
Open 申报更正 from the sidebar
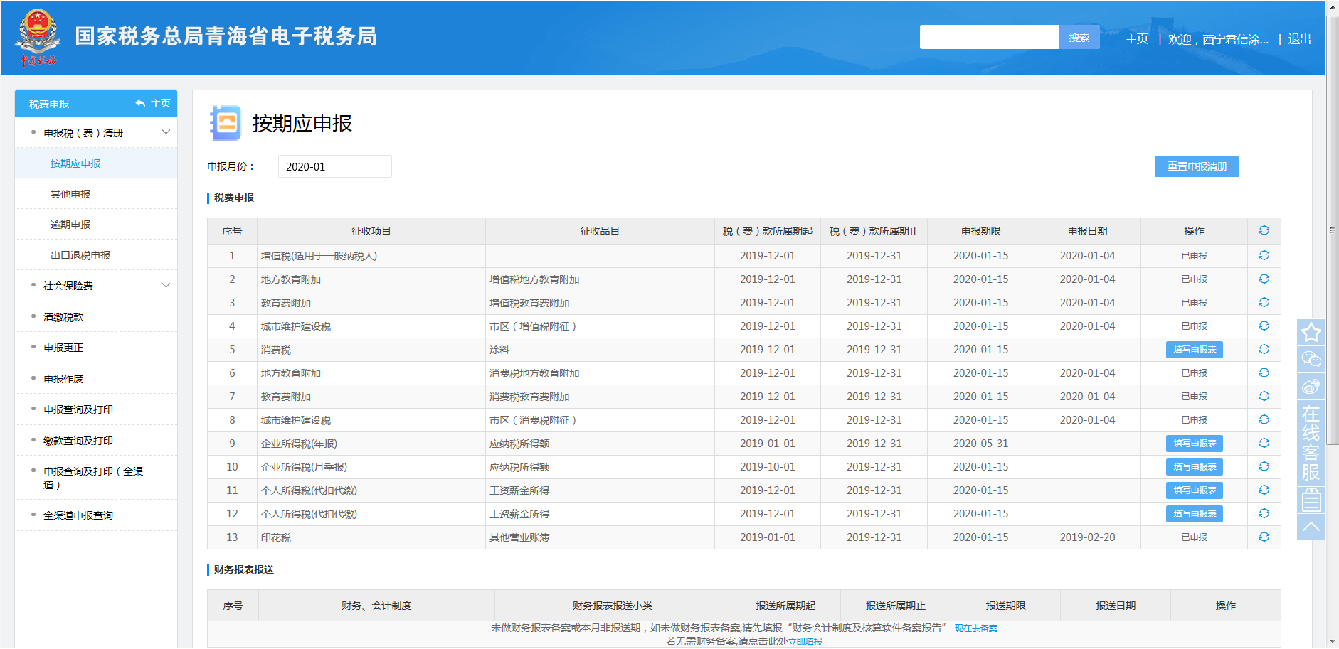63,348
